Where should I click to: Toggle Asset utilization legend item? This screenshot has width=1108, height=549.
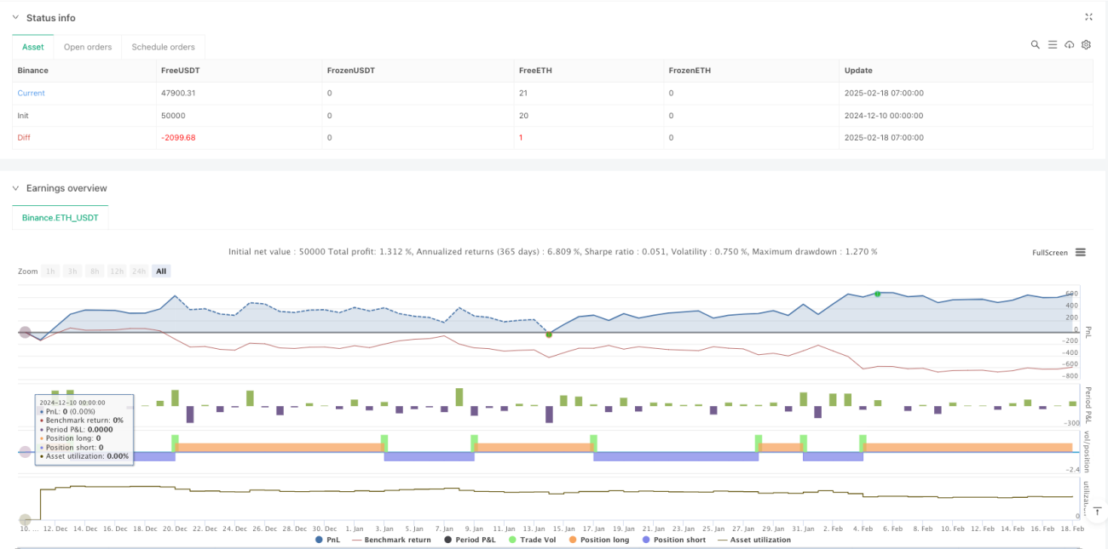[754, 540]
